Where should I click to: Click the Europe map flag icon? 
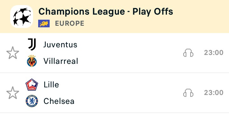coord(44,24)
